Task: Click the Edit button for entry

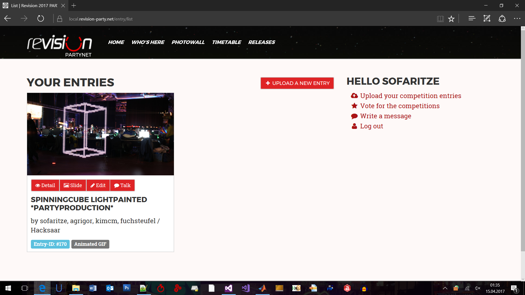Action: [x=98, y=185]
